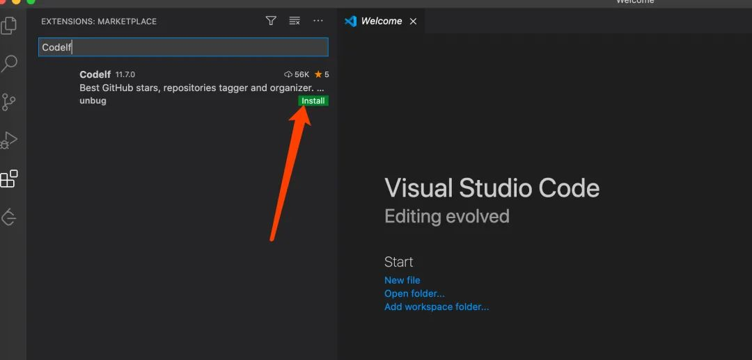Screen dimensions: 752x360
Task: Click the Extensions: Marketplace panel header
Action: [99, 22]
